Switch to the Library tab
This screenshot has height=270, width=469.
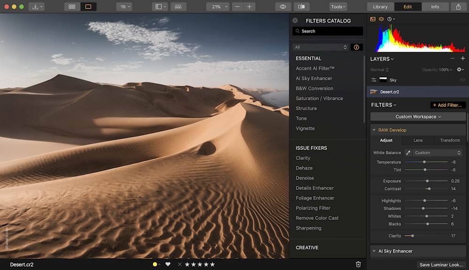tap(380, 7)
